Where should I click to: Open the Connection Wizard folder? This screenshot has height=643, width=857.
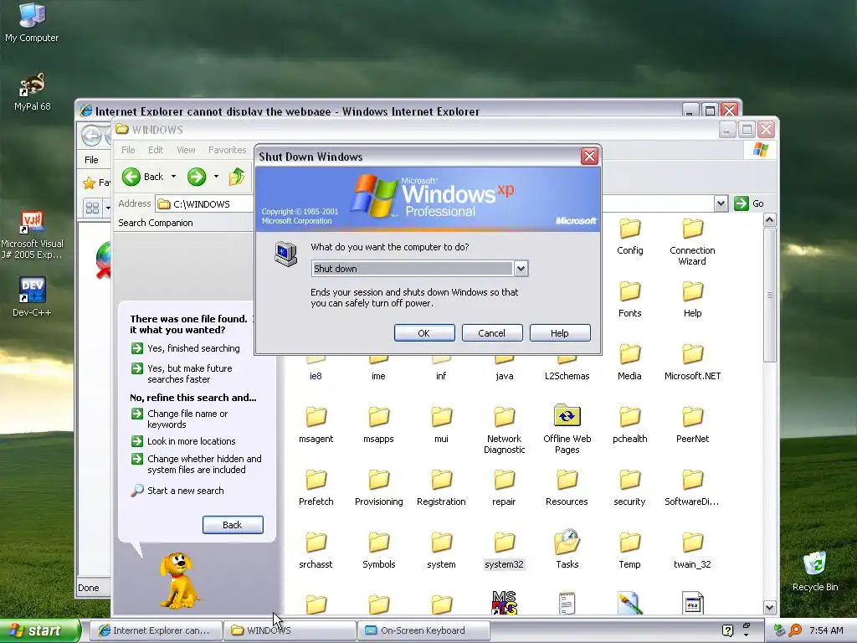coord(692,242)
